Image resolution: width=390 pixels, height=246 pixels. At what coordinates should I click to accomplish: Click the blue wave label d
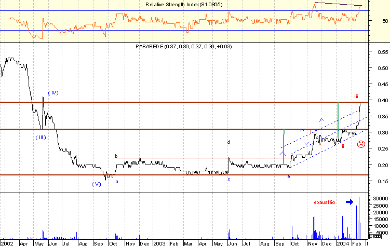[x=228, y=142]
